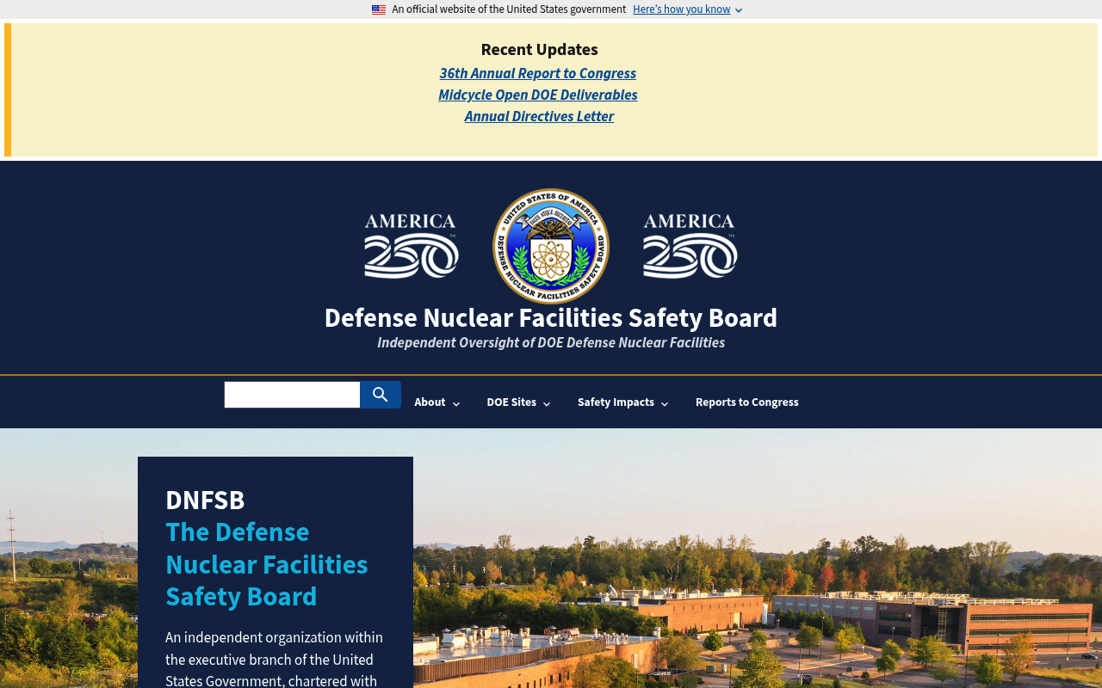Viewport: 1102px width, 688px height.
Task: Expand the DOE Sites menu
Action: click(x=518, y=402)
